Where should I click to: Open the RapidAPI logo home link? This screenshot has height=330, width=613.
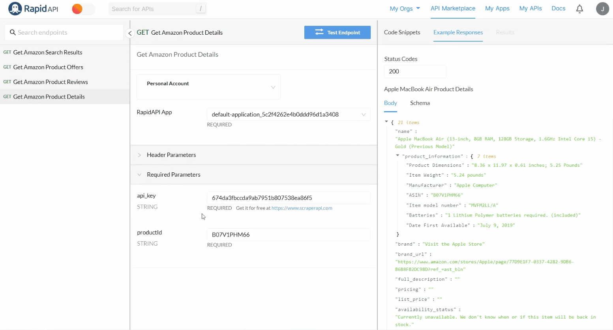pos(33,9)
